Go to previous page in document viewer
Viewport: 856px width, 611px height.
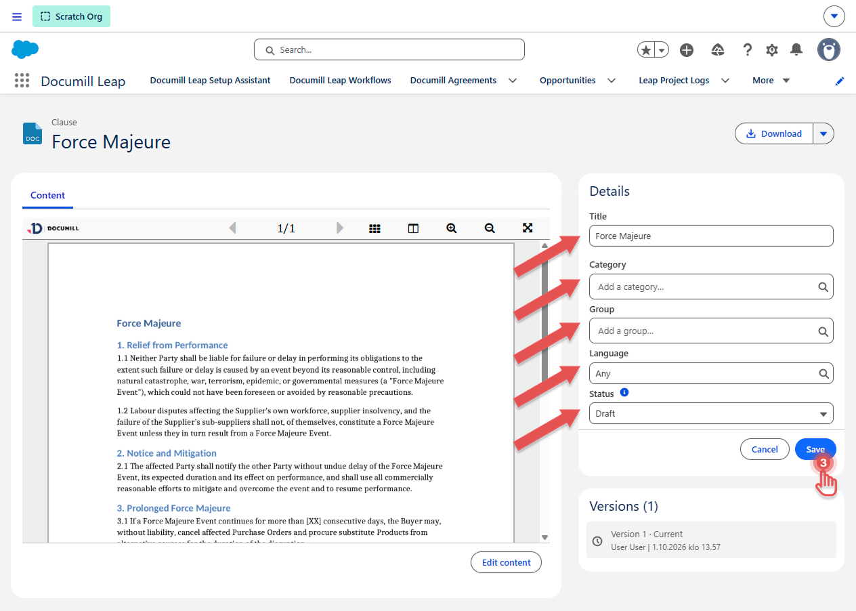[x=233, y=228]
